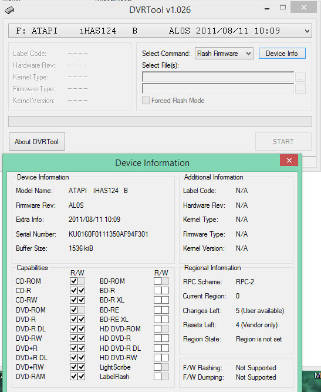Click the Label Code N/A value
The width and height of the screenshot is (321, 392).
242,191
